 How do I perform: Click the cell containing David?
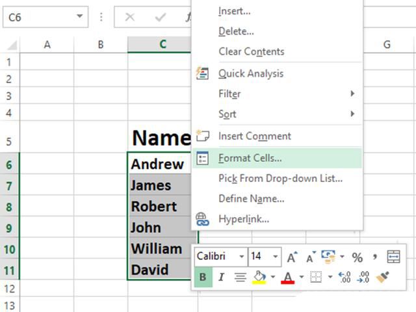coord(159,270)
